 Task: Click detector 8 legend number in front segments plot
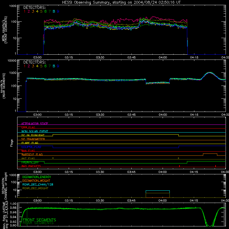pyautogui.click(x=54, y=11)
